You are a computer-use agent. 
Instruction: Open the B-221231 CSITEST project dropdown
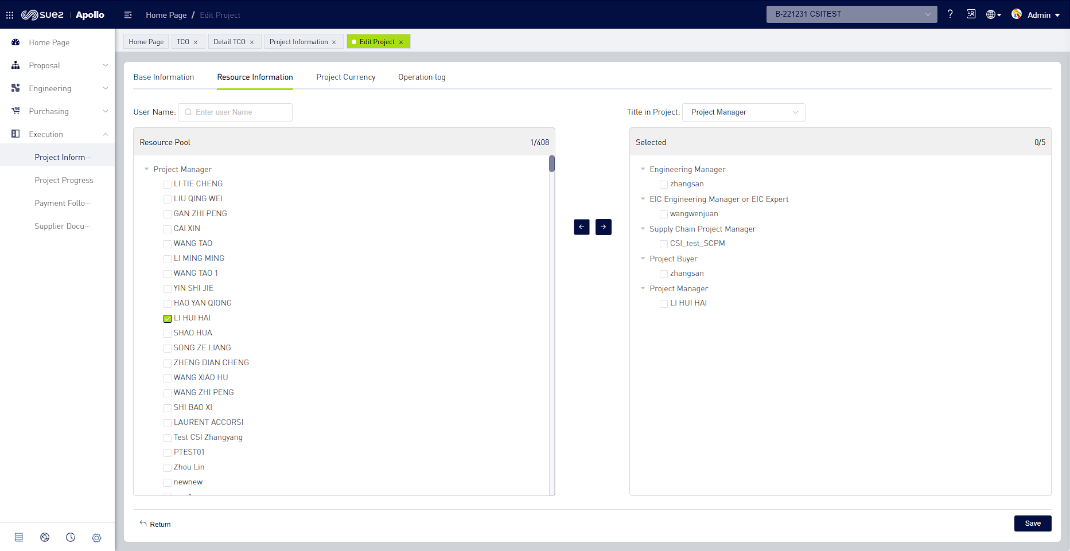[x=851, y=14]
